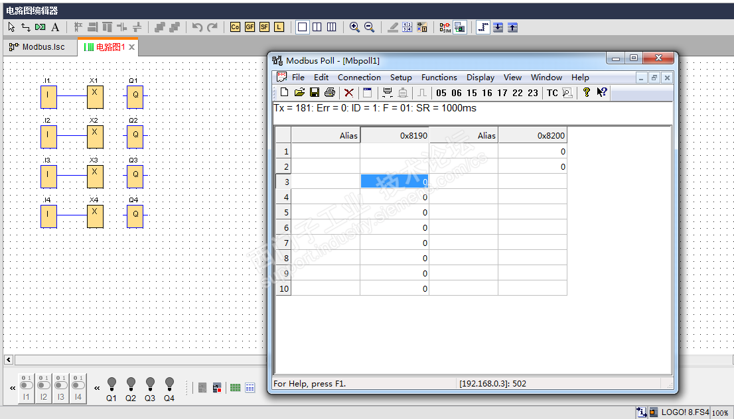Click the simulation stop icon with red square
This screenshot has width=734, height=419.
[x=217, y=388]
